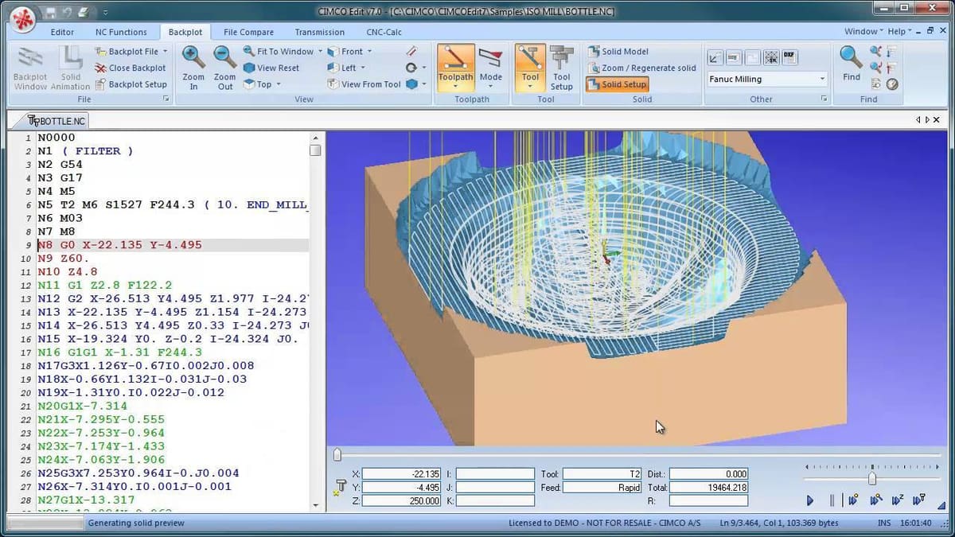
Task: Start Solid Animation
Action: (x=71, y=68)
